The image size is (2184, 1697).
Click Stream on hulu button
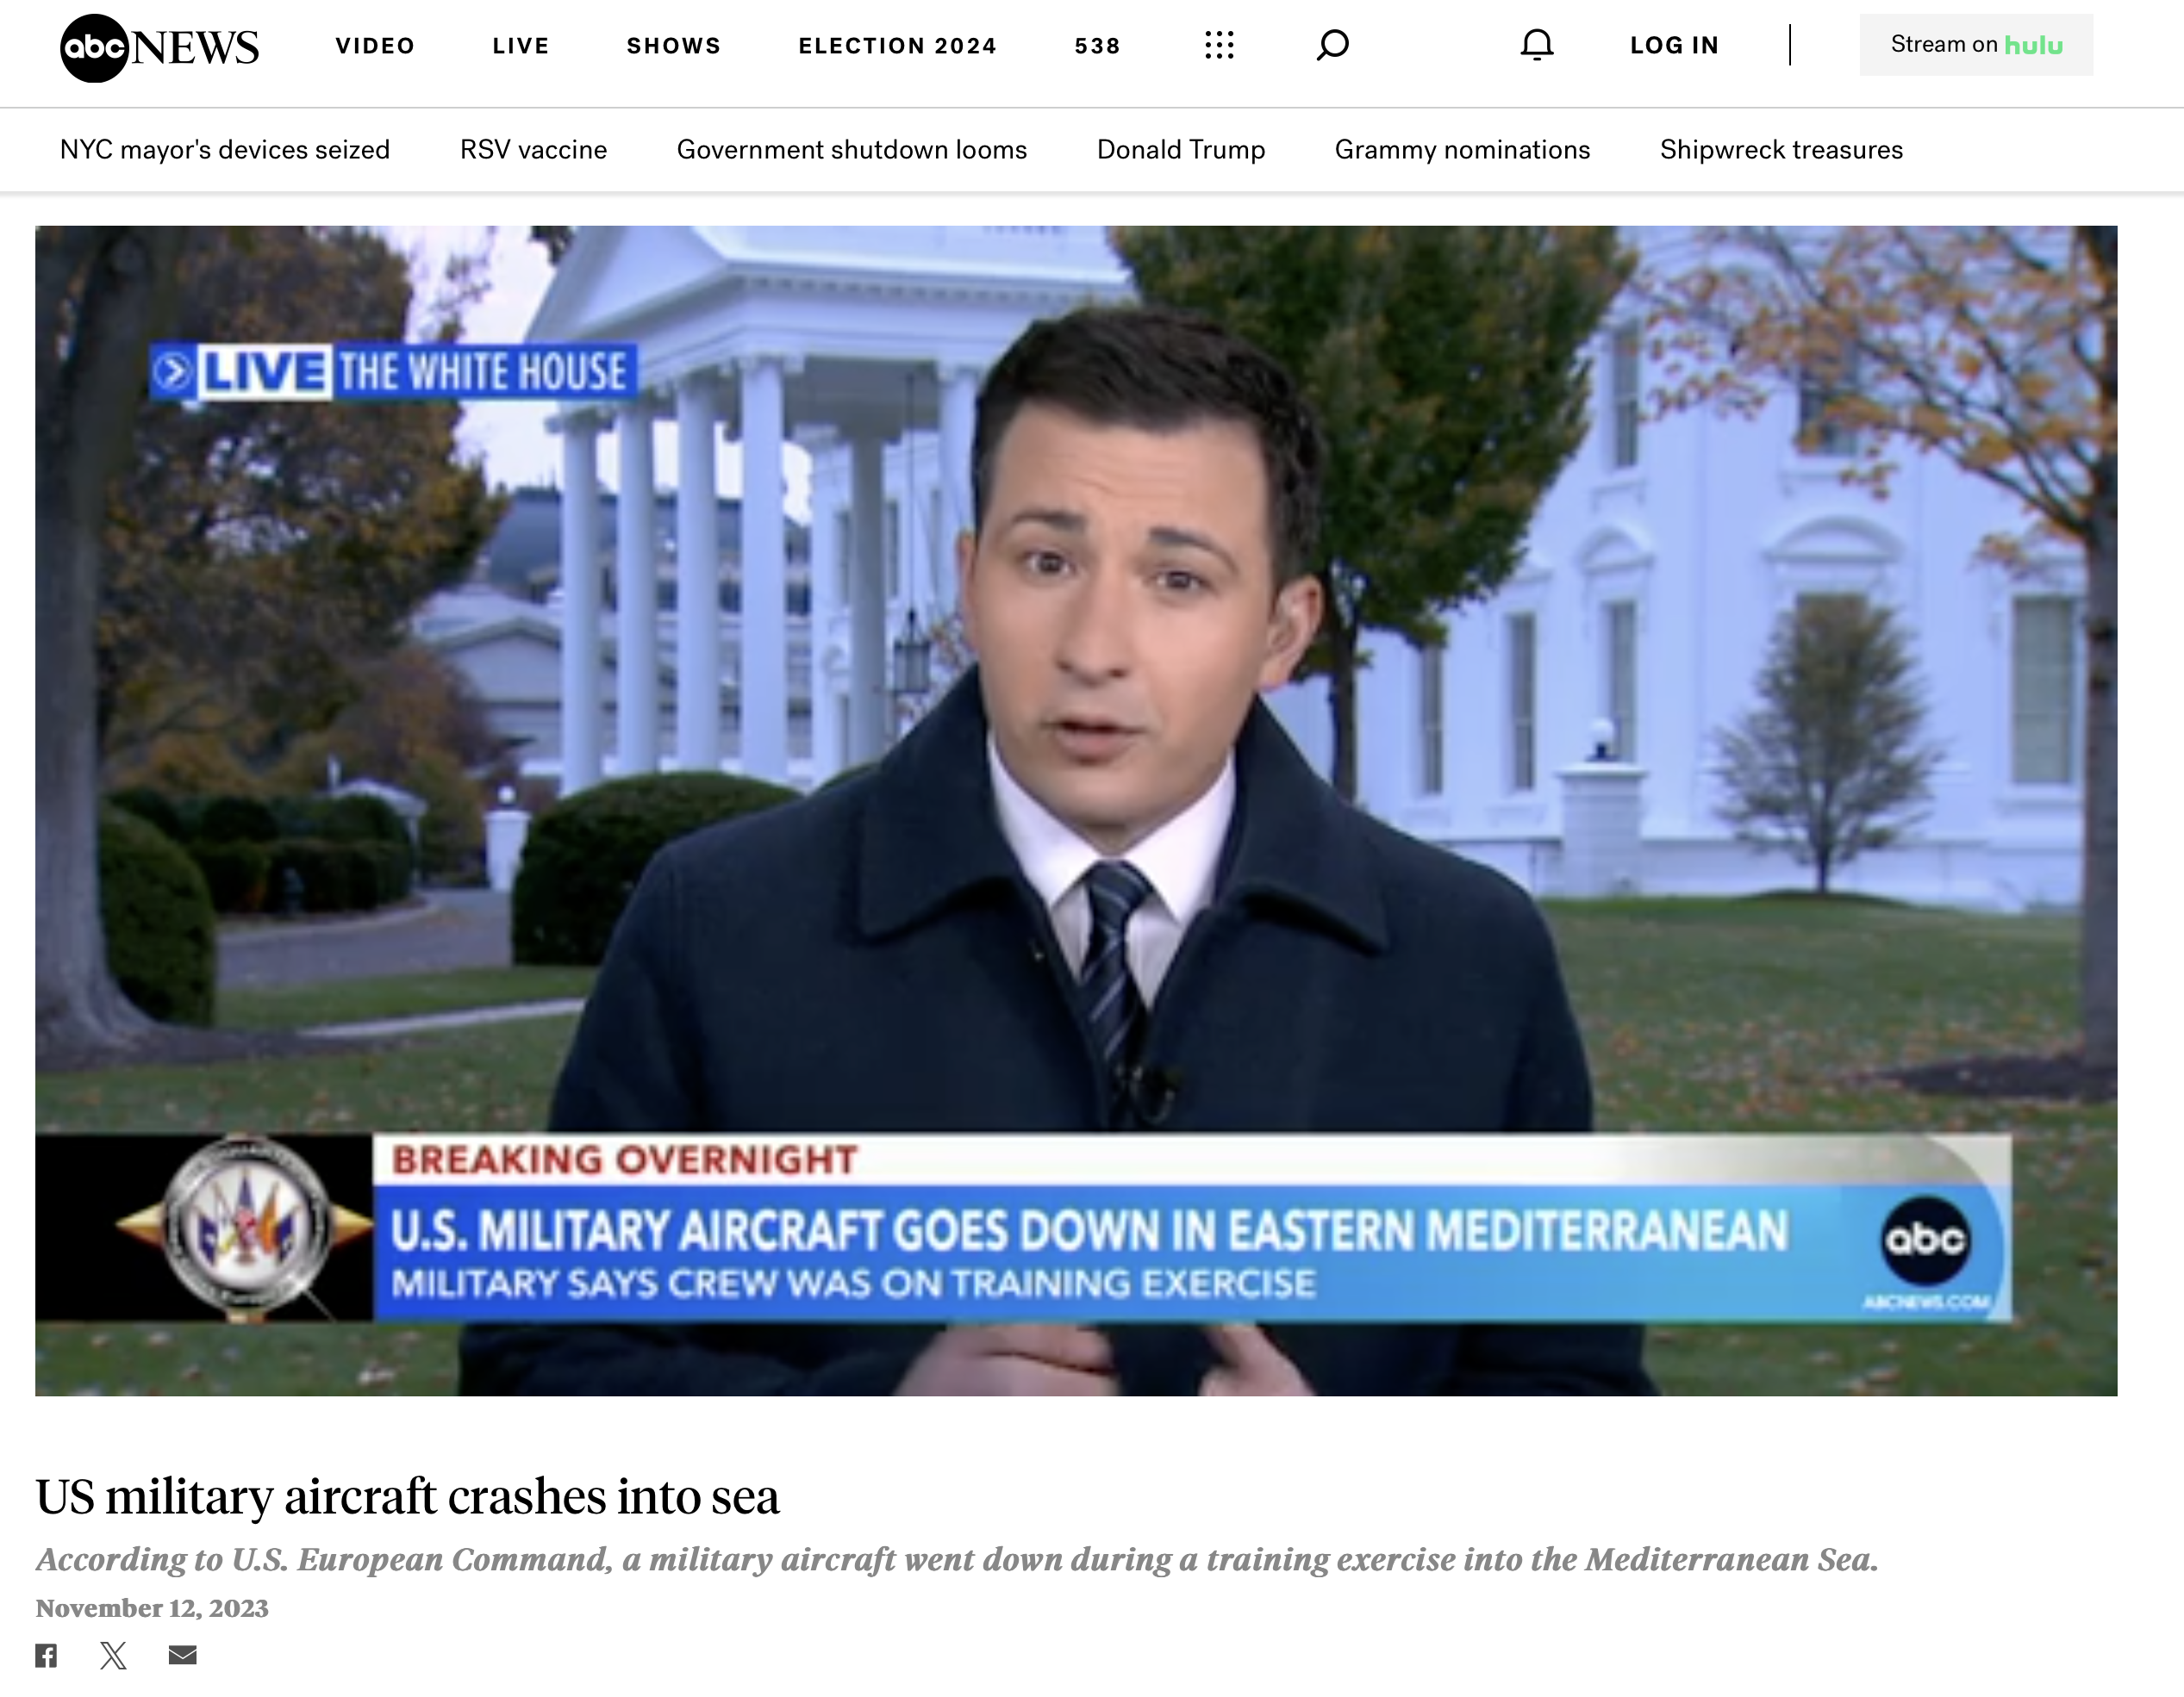[1976, 45]
